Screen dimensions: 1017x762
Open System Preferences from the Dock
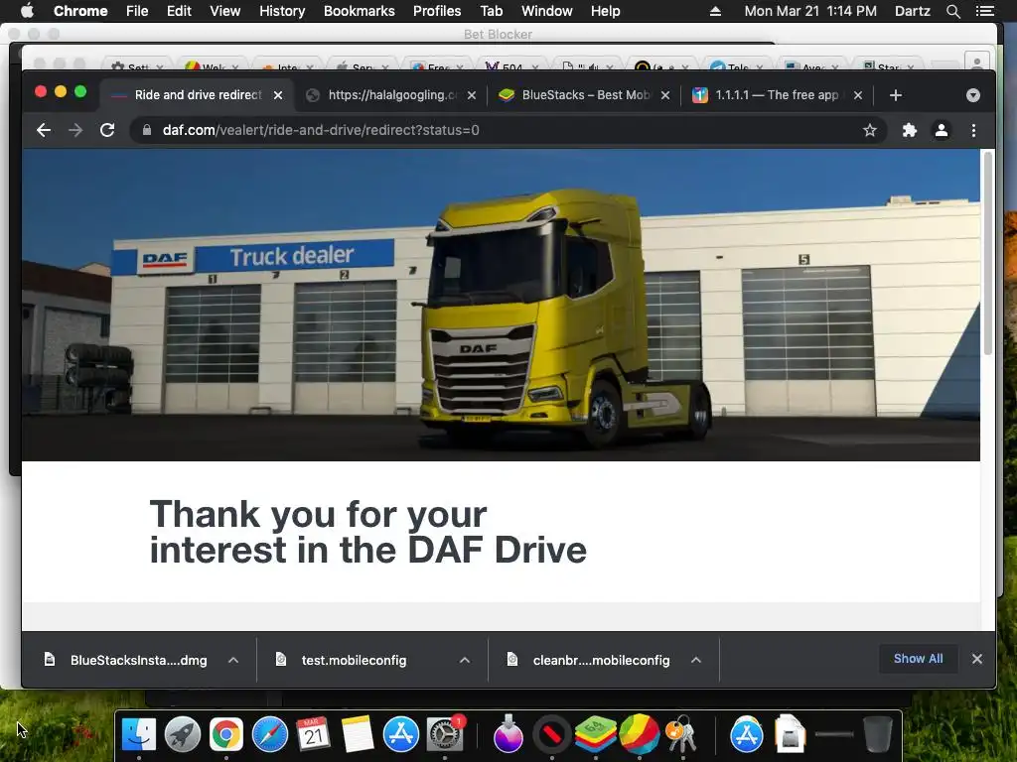click(x=444, y=735)
